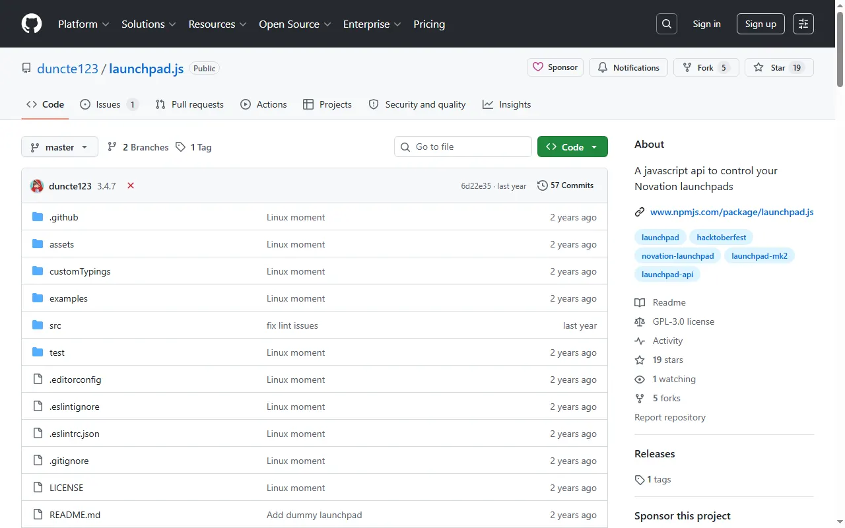
Task: Click the fork icon beside 5 forks
Action: tap(640, 398)
